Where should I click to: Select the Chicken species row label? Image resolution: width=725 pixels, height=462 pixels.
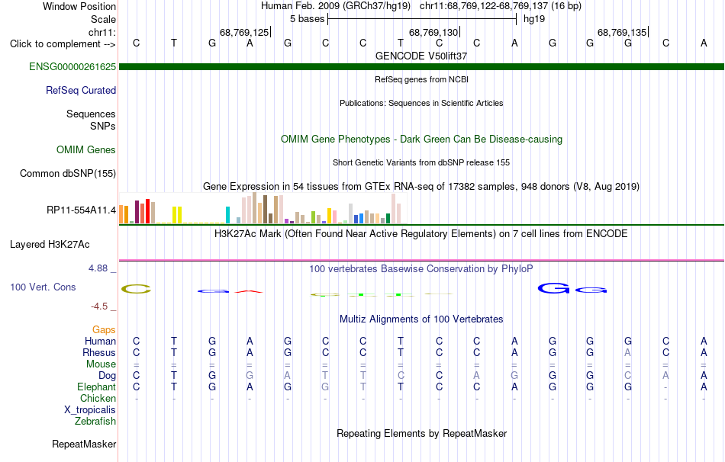point(98,398)
